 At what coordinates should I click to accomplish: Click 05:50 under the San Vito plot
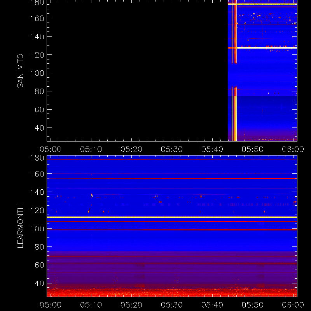coord(252,149)
